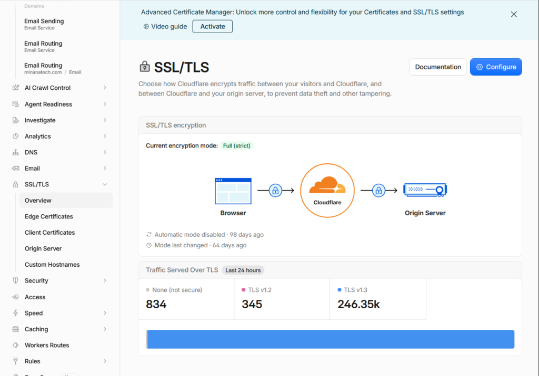Screen dimensions: 539x376
Task: Expand the AI Crawl Control section
Action: pyautogui.click(x=105, y=88)
